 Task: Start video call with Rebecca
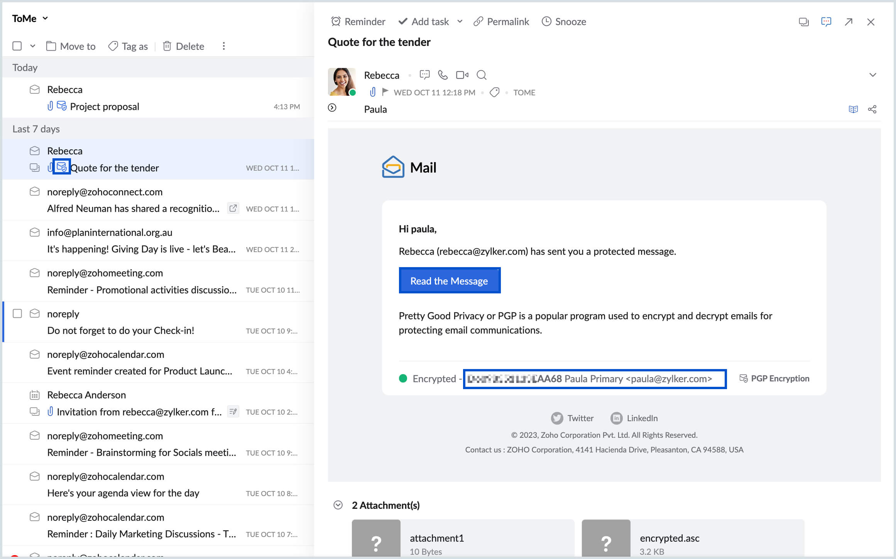pyautogui.click(x=462, y=75)
